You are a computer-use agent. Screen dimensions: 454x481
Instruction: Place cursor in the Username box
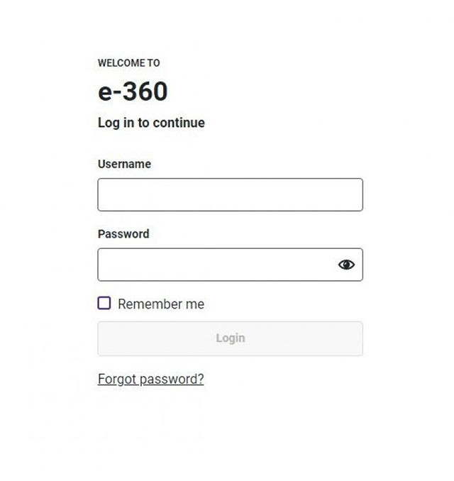230,194
